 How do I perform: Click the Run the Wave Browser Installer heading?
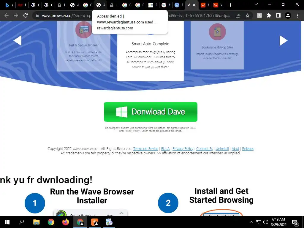(92, 196)
